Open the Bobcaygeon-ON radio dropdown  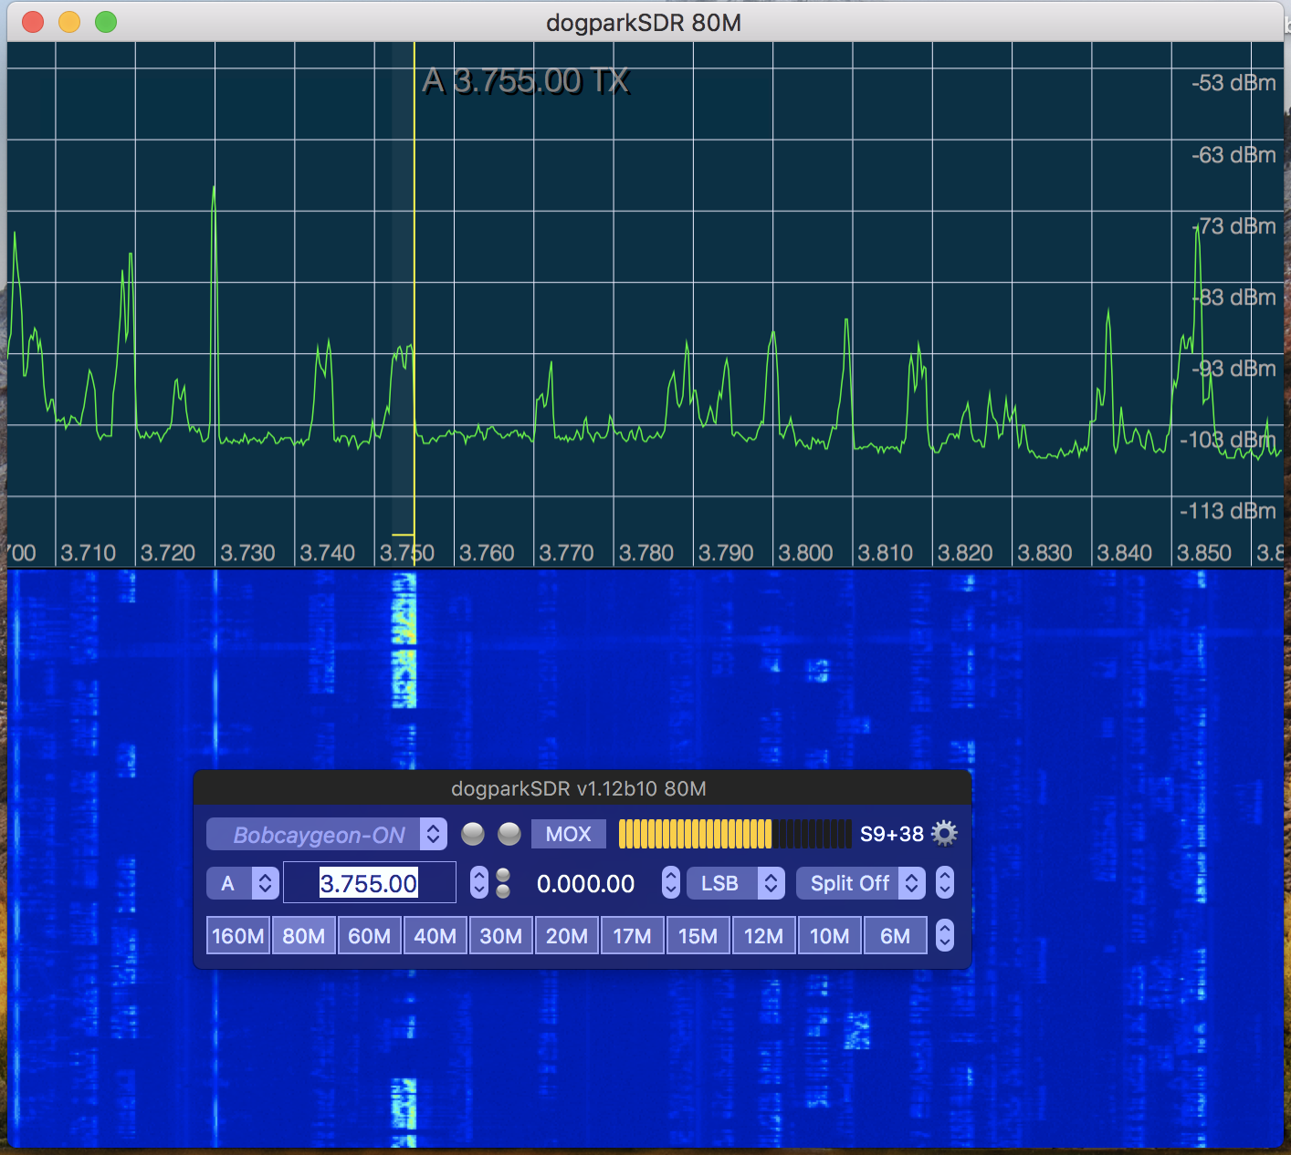(326, 835)
